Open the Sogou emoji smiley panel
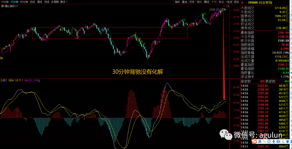The image size is (292, 149). click(x=269, y=142)
